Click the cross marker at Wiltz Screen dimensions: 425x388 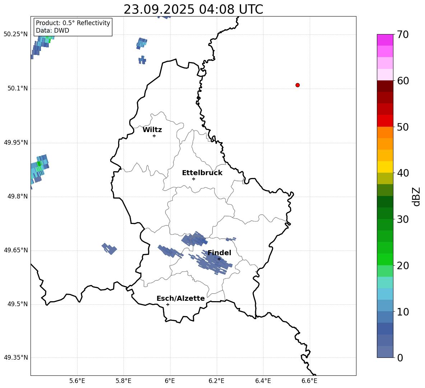(154, 136)
